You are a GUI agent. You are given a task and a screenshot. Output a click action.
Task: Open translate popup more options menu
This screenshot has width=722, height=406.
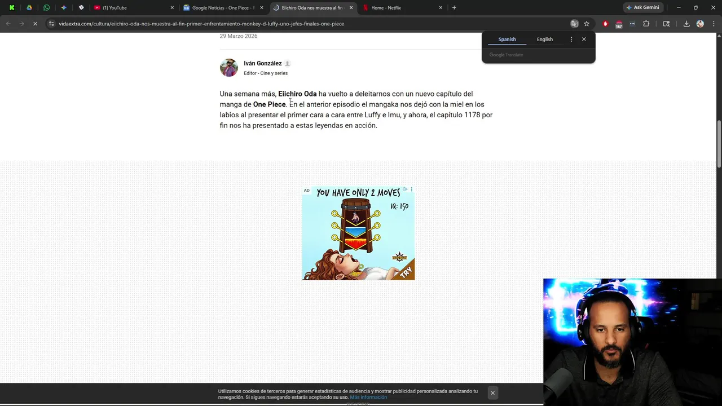point(571,39)
